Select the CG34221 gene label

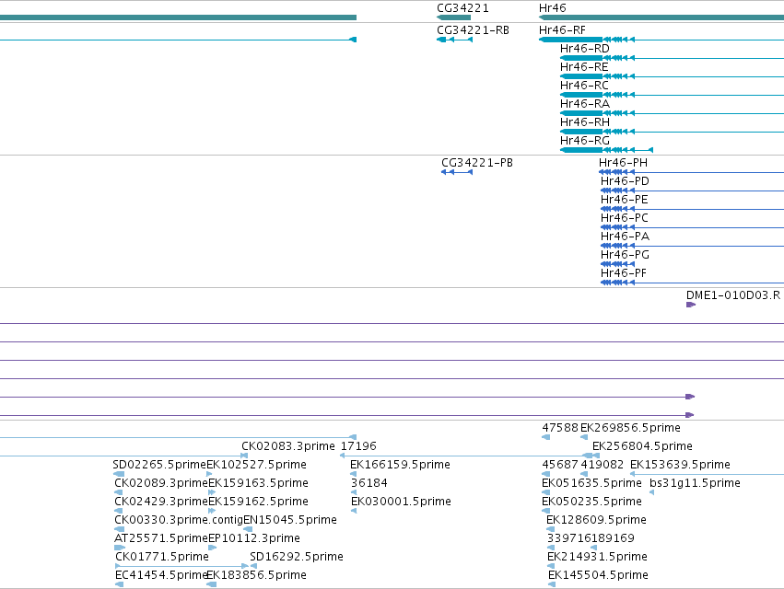(462, 8)
